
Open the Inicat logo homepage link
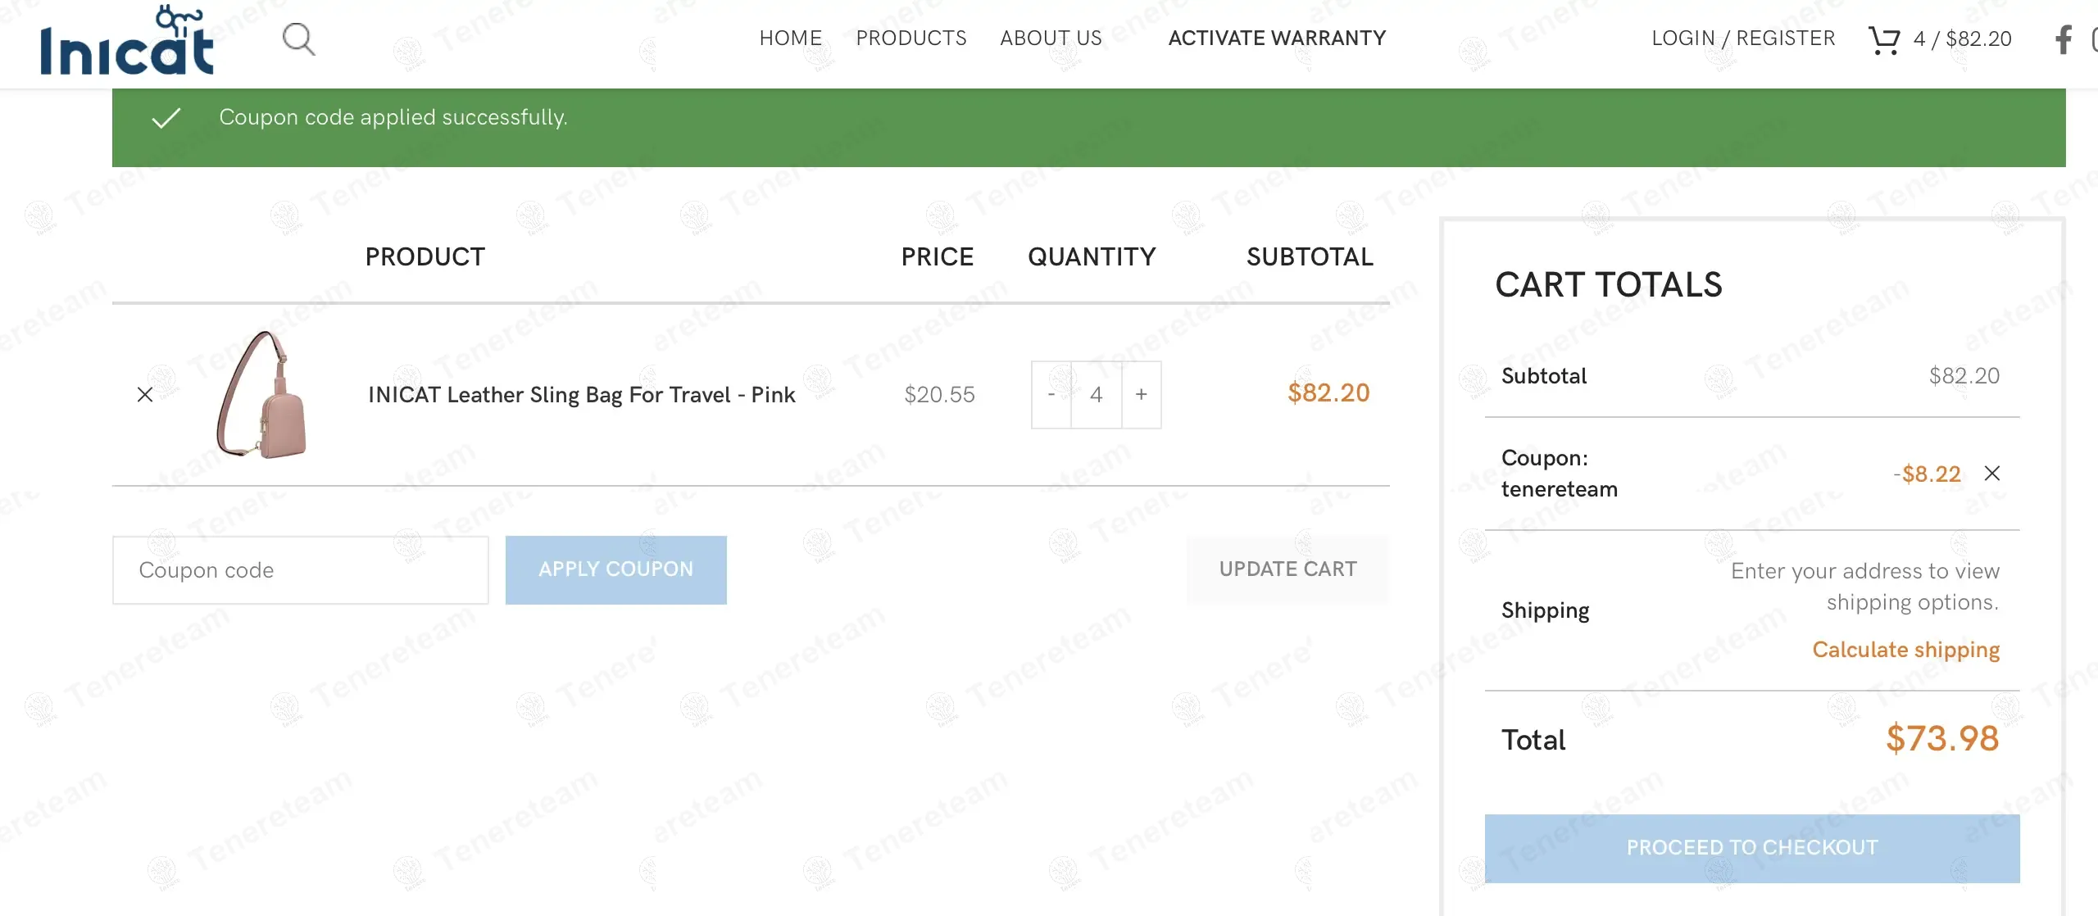click(x=127, y=40)
